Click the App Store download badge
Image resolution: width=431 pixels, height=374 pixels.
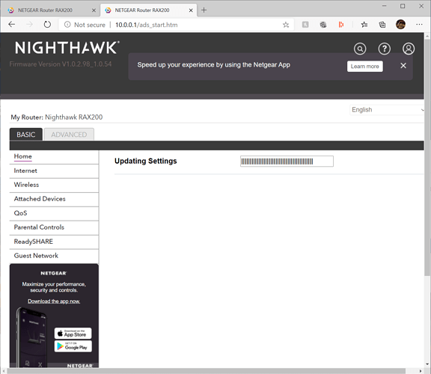point(73,334)
